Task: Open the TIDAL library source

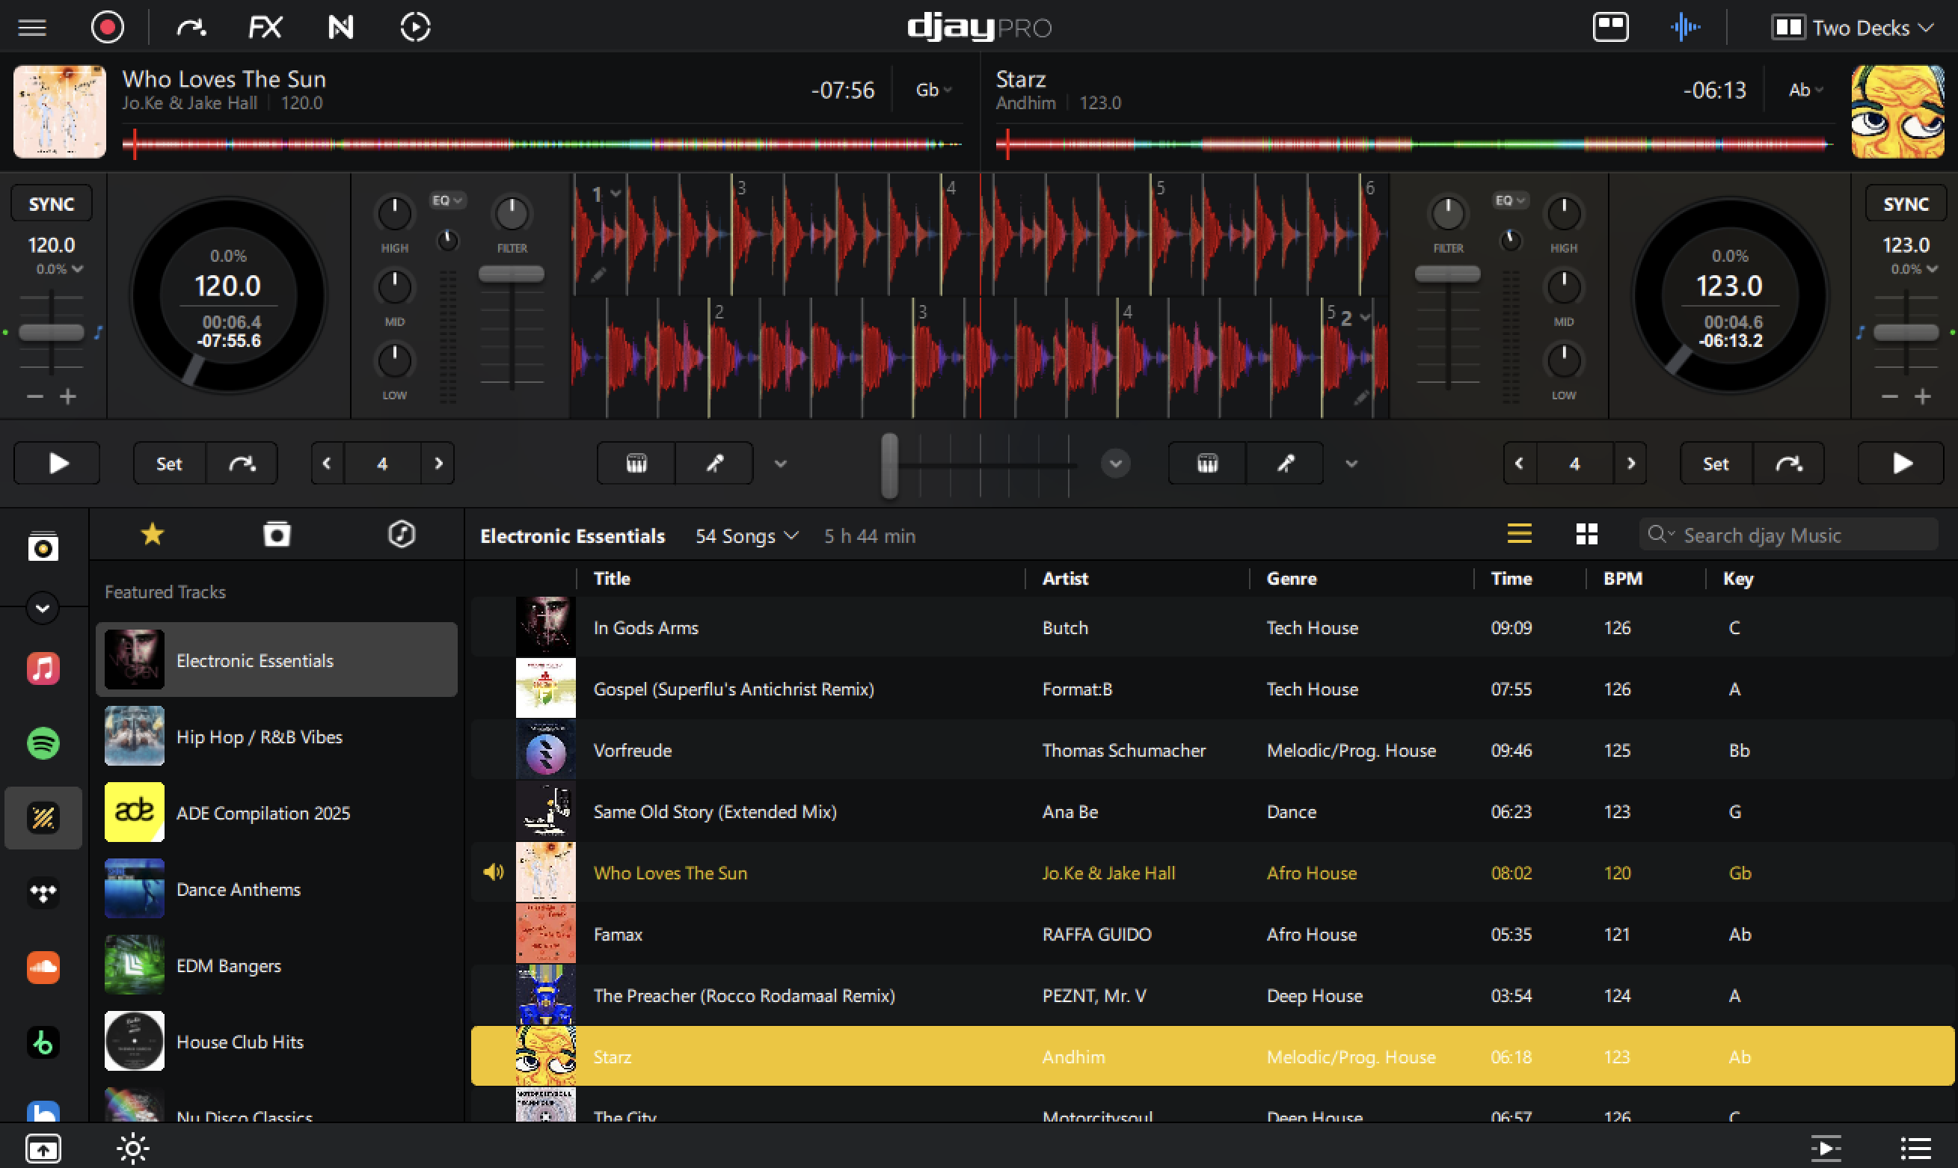Action: (x=43, y=893)
